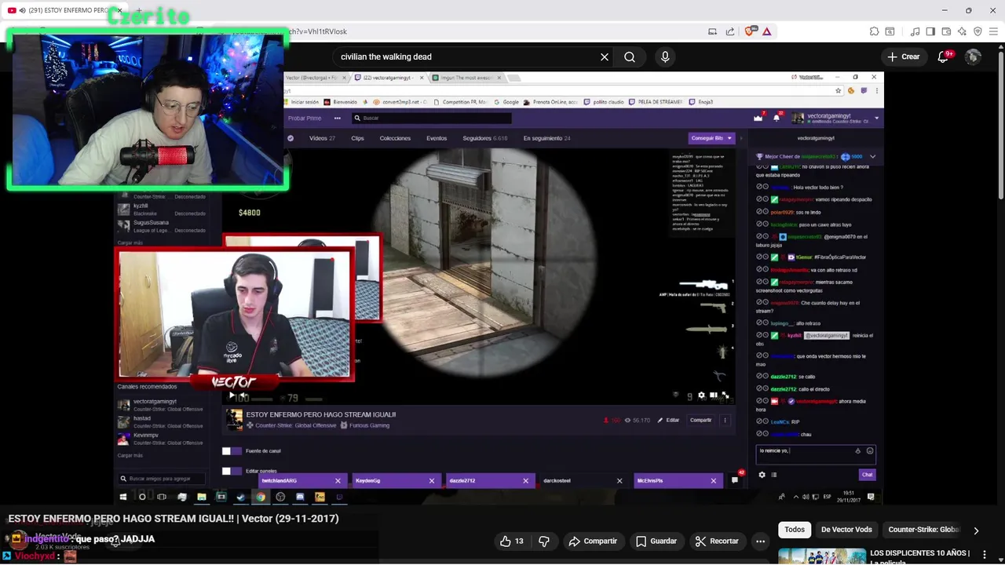This screenshot has width=1005, height=565.
Task: Open the Twitch top-nav ellipsis menu
Action: click(337, 118)
